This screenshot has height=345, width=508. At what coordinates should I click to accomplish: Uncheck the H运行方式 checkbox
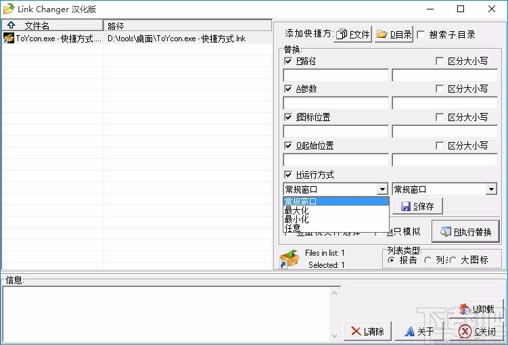(x=288, y=175)
